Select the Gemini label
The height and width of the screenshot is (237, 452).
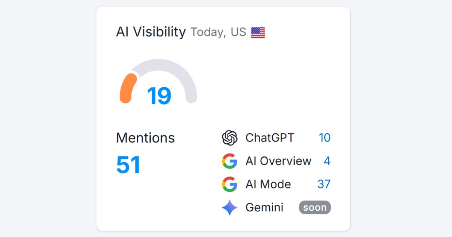click(x=264, y=208)
